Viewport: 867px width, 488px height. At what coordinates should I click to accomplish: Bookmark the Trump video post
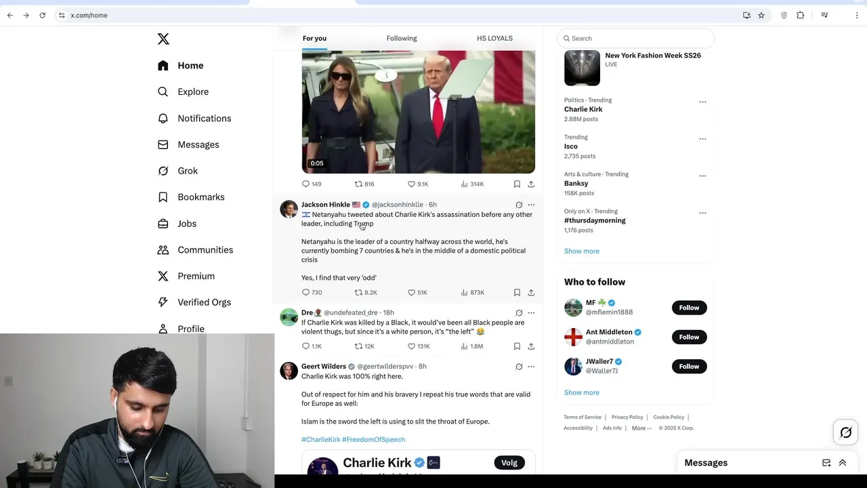[517, 184]
